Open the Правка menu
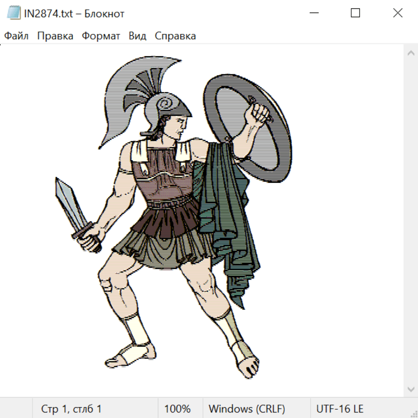Image resolution: width=418 pixels, height=418 pixels. click(x=55, y=36)
